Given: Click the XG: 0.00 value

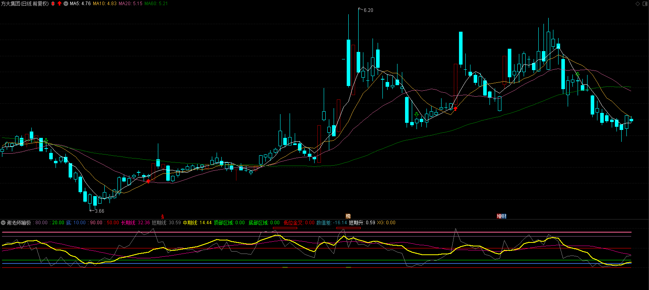Looking at the screenshot, I should coord(386,223).
